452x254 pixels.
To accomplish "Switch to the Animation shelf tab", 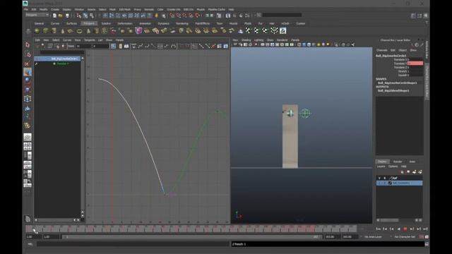I will coord(145,23).
